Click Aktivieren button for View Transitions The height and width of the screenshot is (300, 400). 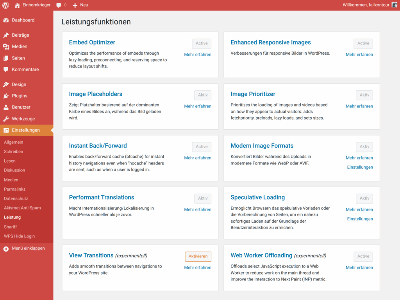tap(198, 256)
